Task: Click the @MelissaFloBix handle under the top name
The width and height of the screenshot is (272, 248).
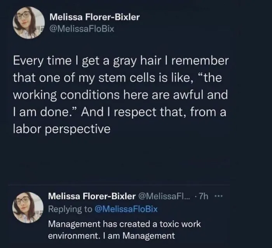Action: [82, 29]
